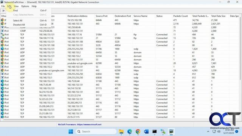This screenshot has width=242, height=136.
Task: Click destination address 23.55.37.115
Action: point(73,117)
